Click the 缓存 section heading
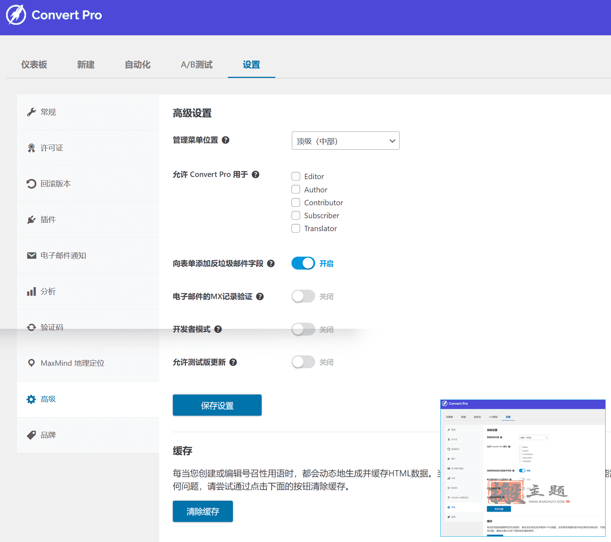 (183, 450)
